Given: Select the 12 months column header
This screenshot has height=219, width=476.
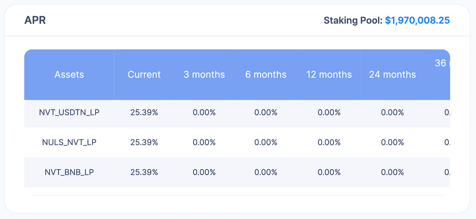Looking at the screenshot, I should [x=329, y=75].
